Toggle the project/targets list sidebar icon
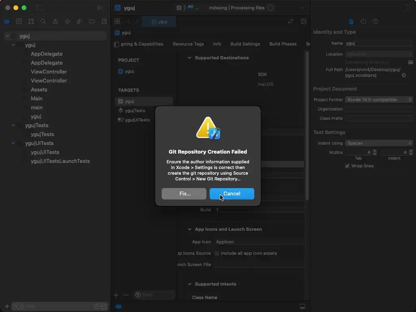This screenshot has width=416, height=312. pos(116,44)
